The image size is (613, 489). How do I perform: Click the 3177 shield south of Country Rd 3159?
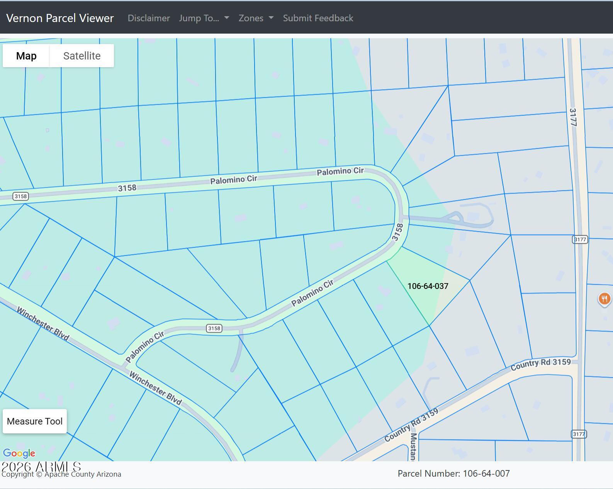(x=578, y=434)
